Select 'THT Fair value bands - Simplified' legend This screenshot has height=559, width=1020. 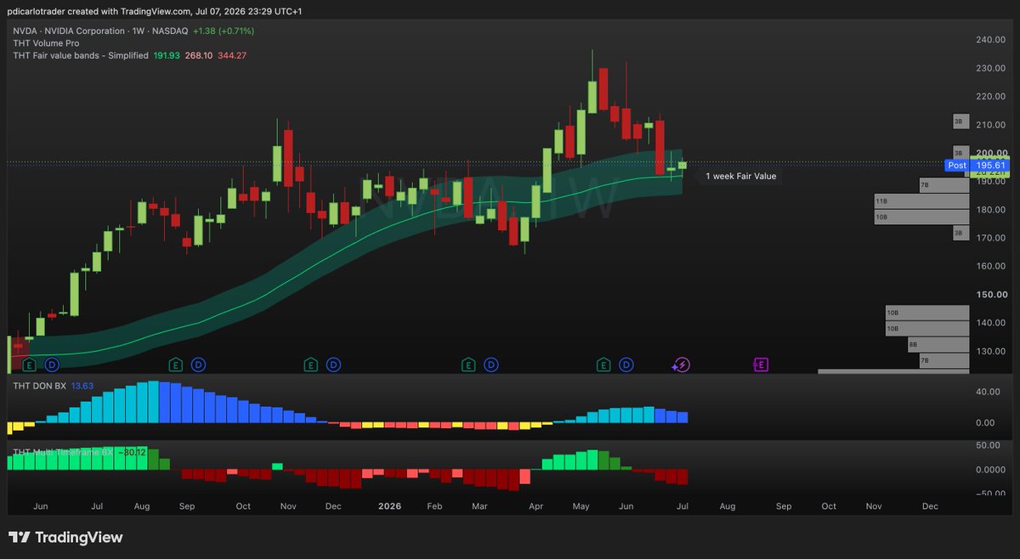[x=82, y=55]
